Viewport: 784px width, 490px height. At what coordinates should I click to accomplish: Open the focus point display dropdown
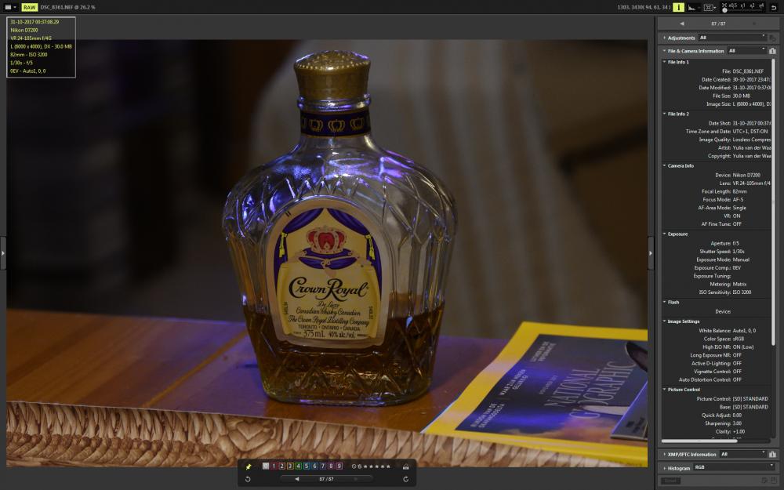tap(710, 8)
